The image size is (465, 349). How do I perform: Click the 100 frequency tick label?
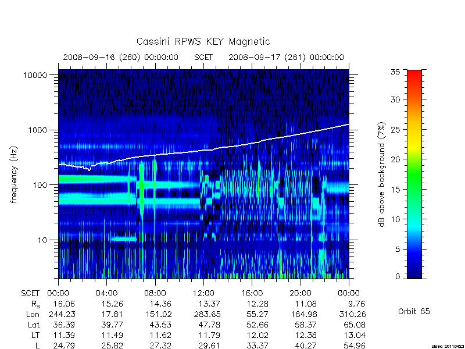(x=40, y=185)
